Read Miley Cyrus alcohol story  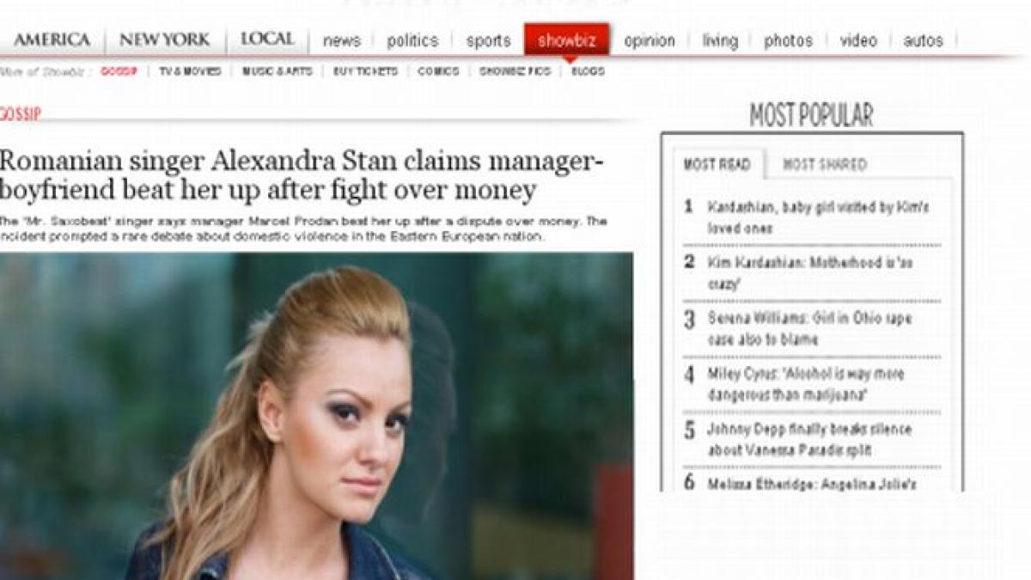pyautogui.click(x=806, y=384)
